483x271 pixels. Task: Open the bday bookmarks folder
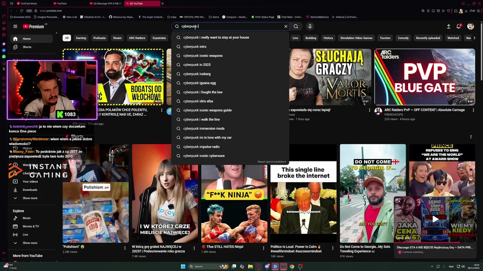pyautogui.click(x=172, y=17)
